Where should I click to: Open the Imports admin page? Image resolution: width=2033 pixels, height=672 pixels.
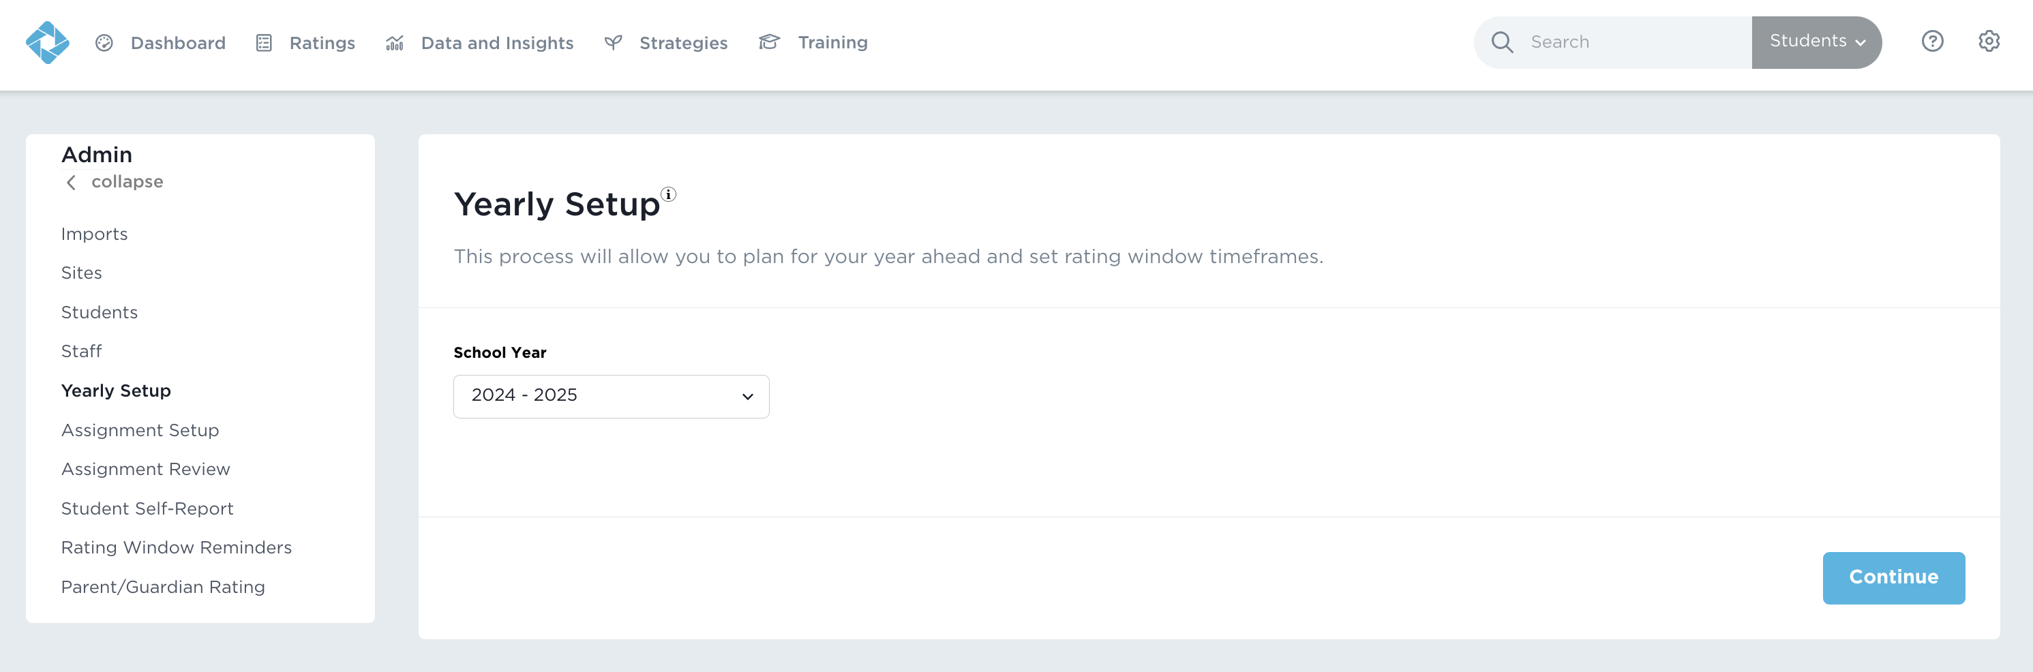pos(94,234)
